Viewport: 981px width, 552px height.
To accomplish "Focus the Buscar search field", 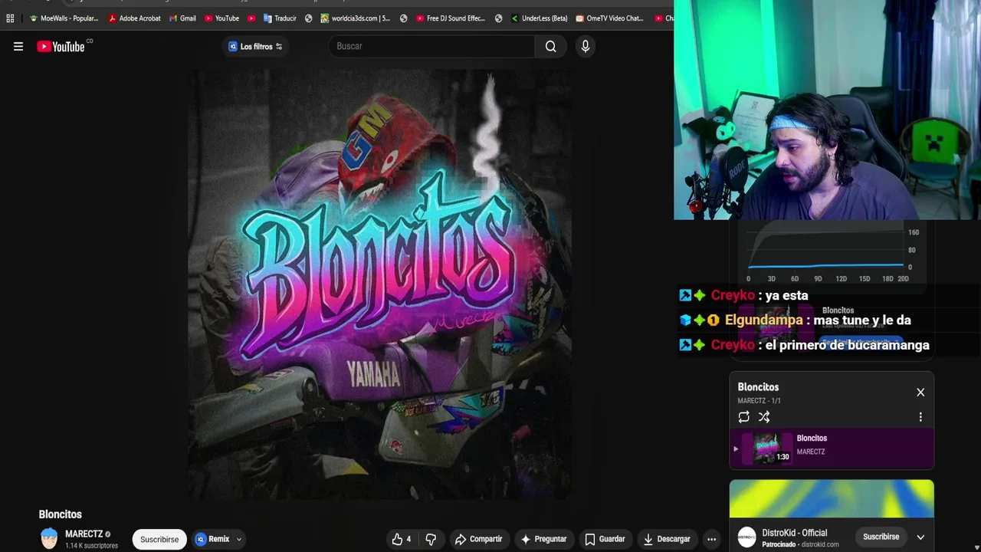I will pyautogui.click(x=431, y=47).
